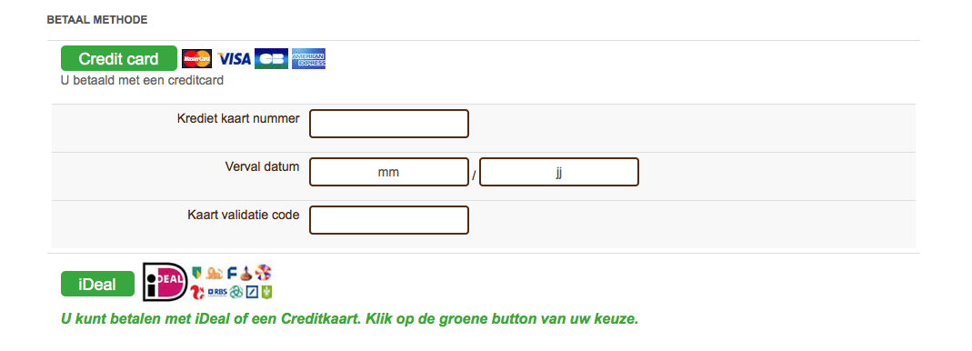Click the orange ING lion logo

point(214,273)
